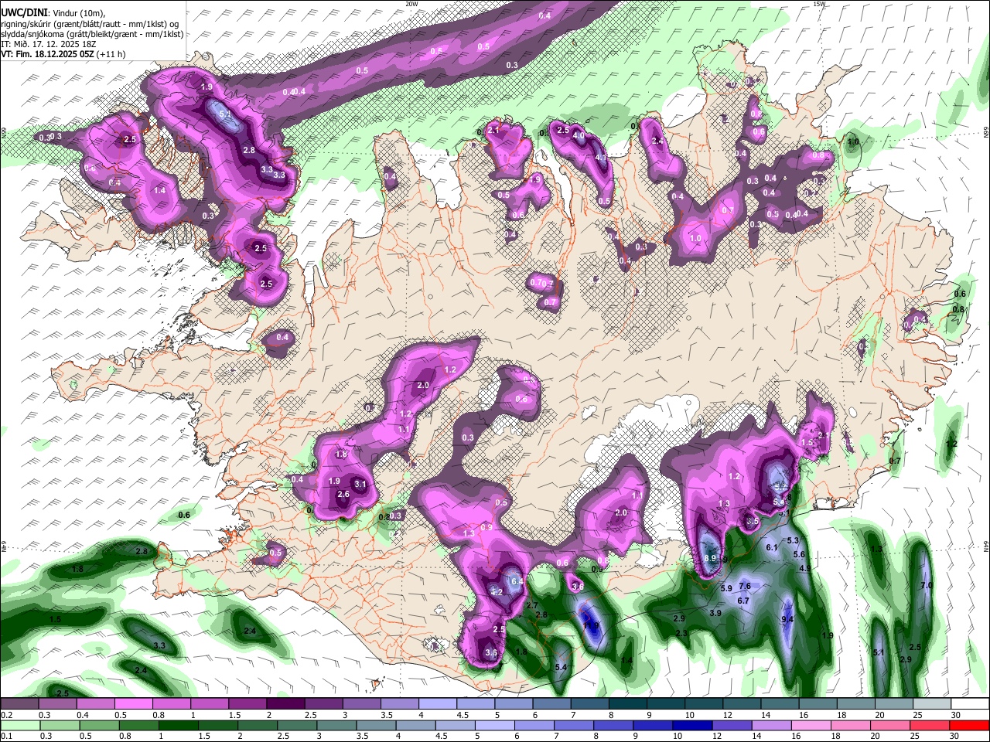The image size is (990, 742).
Task: Click the 15W longitude label
Action: pyautogui.click(x=819, y=4)
